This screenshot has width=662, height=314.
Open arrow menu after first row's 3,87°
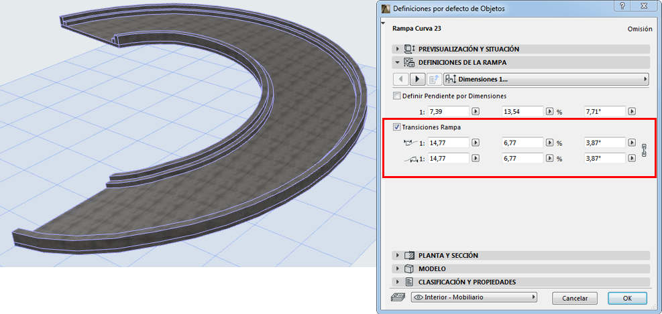pyautogui.click(x=632, y=143)
